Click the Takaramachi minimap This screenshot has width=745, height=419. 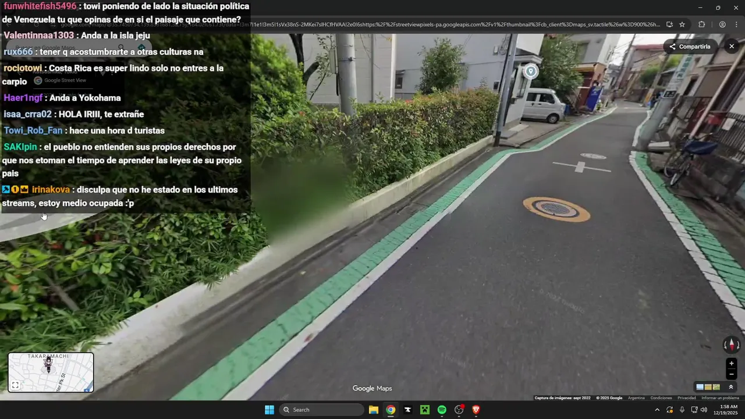pyautogui.click(x=51, y=372)
